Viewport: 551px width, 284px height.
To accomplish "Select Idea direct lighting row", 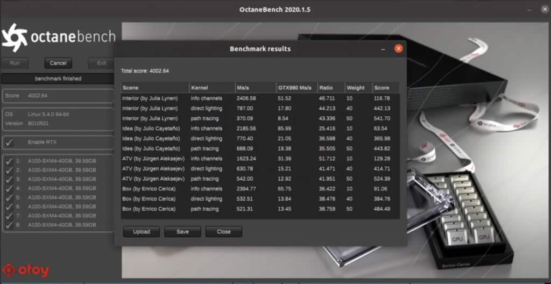I will pyautogui.click(x=260, y=138).
